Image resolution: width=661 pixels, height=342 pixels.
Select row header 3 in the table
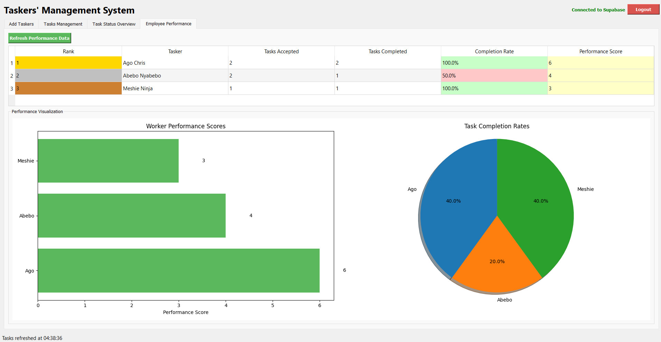(12, 89)
